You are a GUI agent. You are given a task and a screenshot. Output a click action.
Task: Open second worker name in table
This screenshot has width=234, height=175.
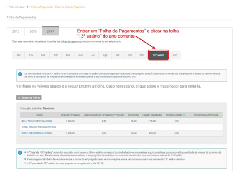tap(39, 127)
